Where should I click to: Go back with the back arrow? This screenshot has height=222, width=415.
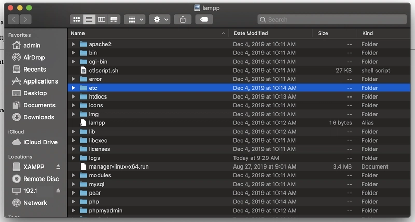[14, 19]
